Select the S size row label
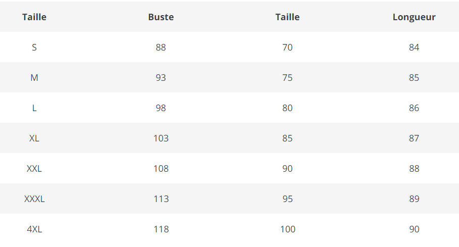The width and height of the screenshot is (459, 247). pyautogui.click(x=34, y=47)
